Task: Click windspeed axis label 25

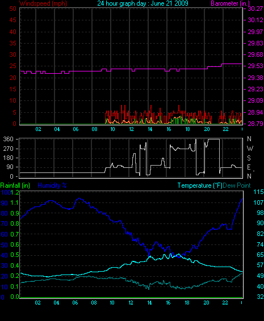Action: click(13, 66)
